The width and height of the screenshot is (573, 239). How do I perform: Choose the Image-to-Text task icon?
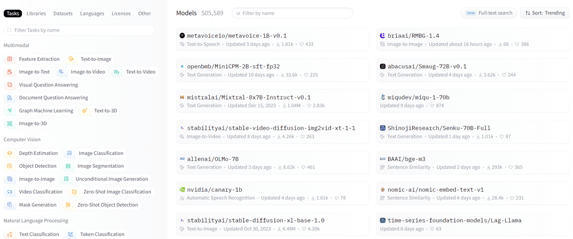point(10,72)
